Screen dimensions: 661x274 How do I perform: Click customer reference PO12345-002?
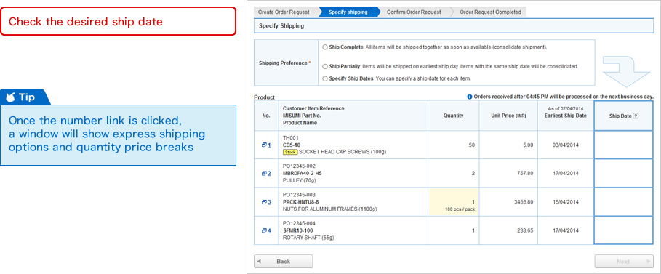tap(299, 166)
